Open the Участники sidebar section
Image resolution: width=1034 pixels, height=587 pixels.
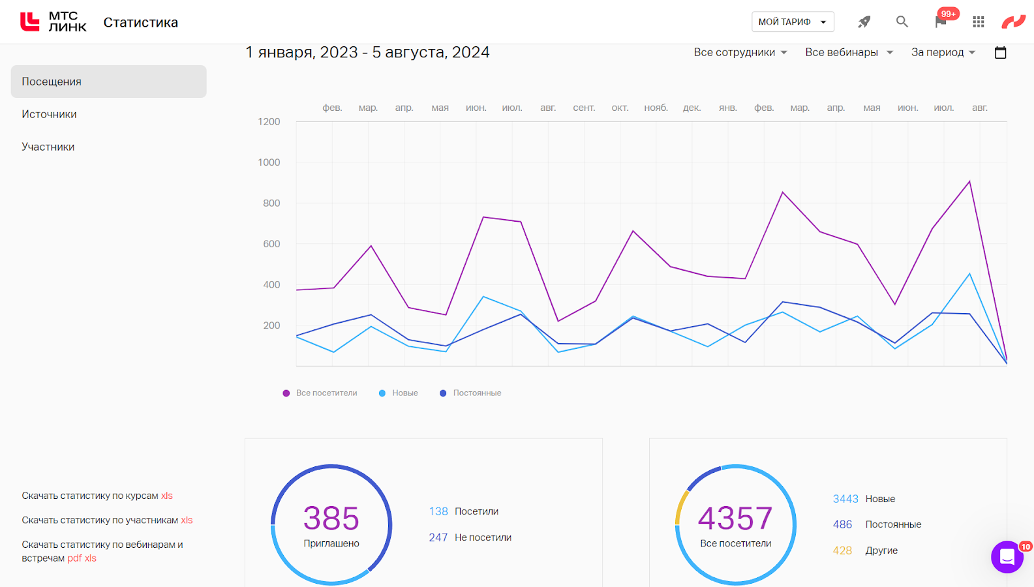(48, 147)
